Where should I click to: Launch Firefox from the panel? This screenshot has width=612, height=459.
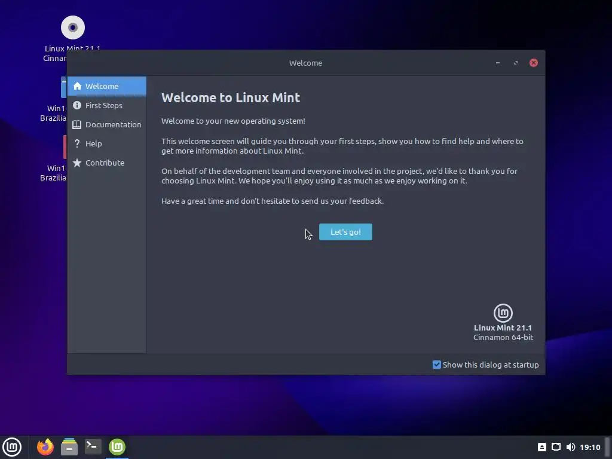pyautogui.click(x=45, y=447)
